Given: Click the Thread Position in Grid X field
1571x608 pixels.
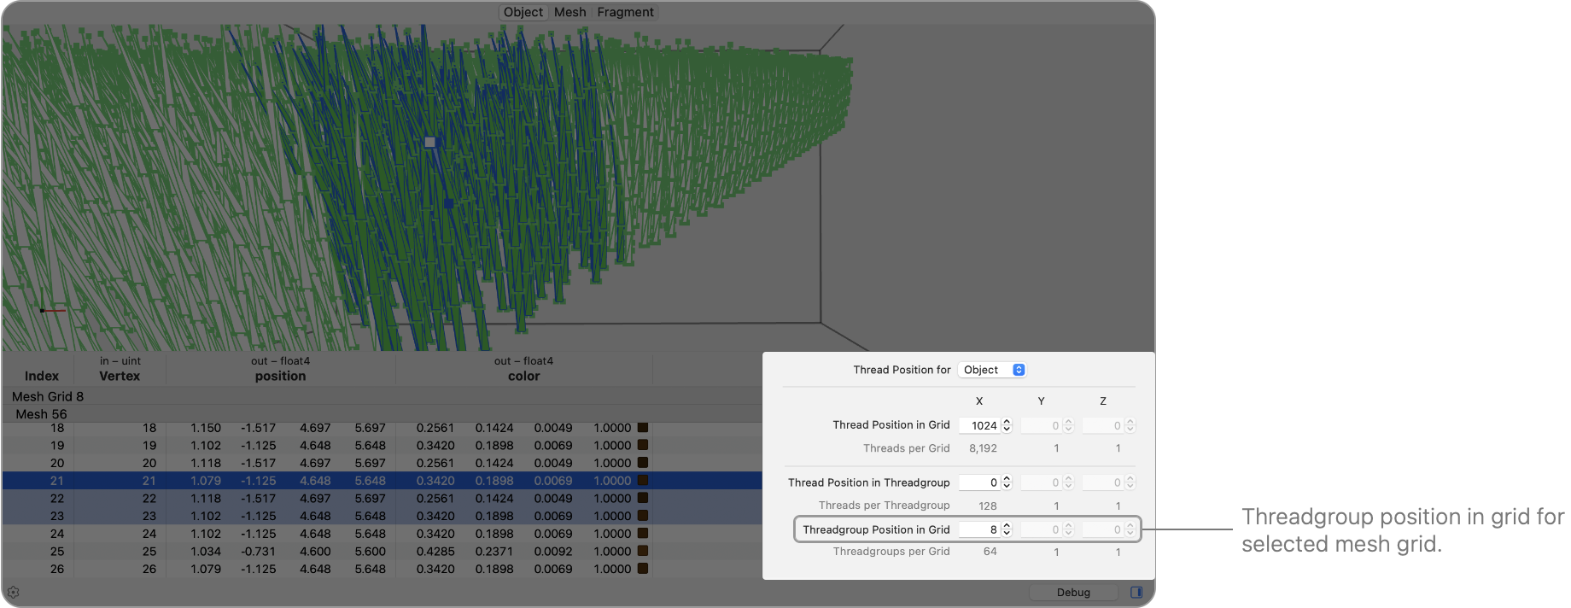Looking at the screenshot, I should pos(978,425).
